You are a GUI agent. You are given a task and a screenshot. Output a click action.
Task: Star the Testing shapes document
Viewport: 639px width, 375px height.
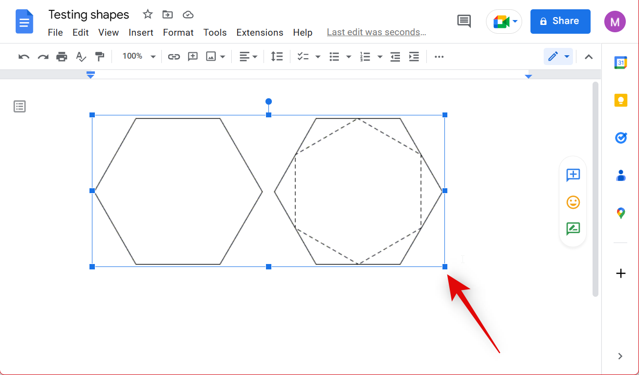(148, 14)
